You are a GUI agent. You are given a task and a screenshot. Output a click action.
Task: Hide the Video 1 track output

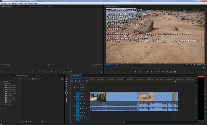(x=83, y=94)
